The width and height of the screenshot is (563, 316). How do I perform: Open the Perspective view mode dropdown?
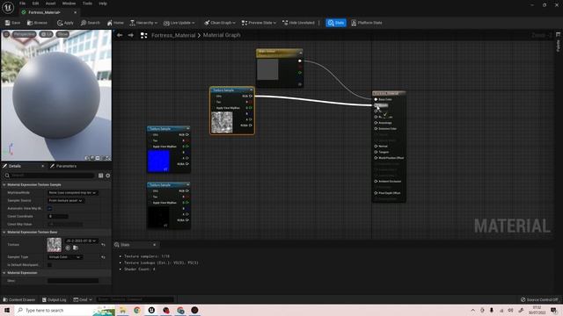point(25,34)
